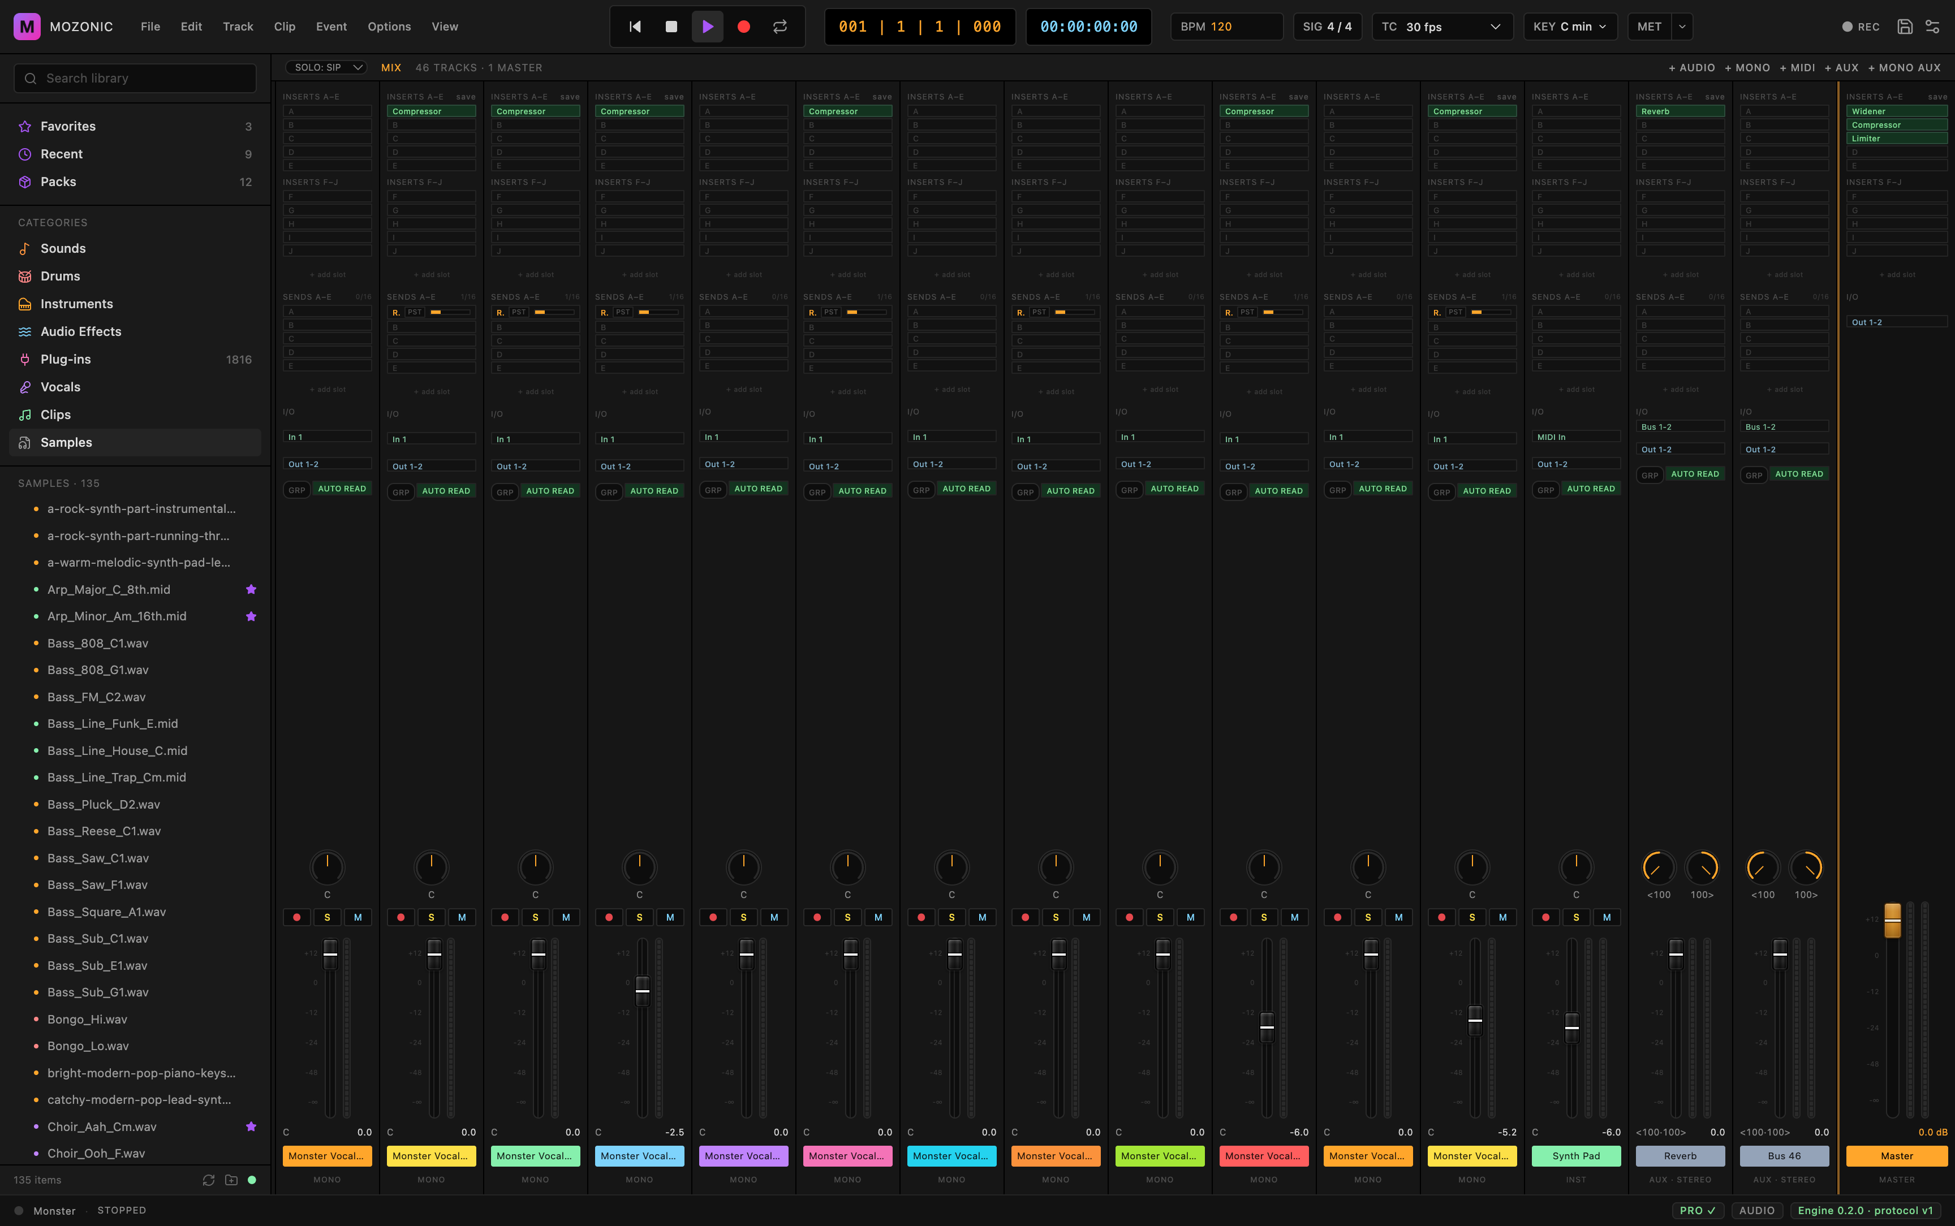Click the skip-to-start transport button
Viewport: 1955px width, 1226px height.
tap(635, 27)
